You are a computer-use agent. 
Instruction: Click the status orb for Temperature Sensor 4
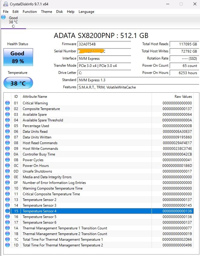pyautogui.click(x=7, y=211)
